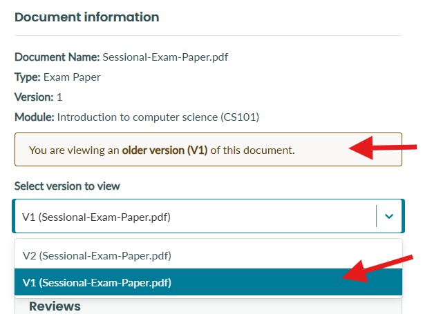Click the Sessional-Exam-Paper.pdf document name value

(165, 57)
